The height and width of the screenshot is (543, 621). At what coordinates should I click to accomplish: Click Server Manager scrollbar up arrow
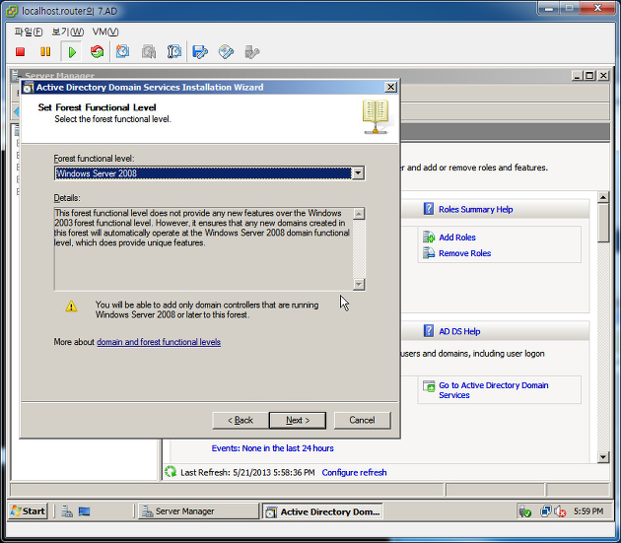click(x=603, y=197)
